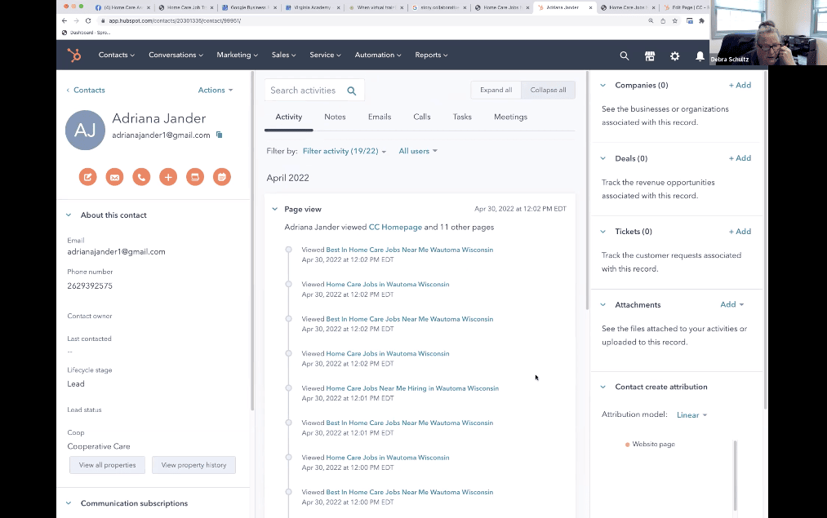Close the Adriana Jander browser tab

(x=590, y=7)
